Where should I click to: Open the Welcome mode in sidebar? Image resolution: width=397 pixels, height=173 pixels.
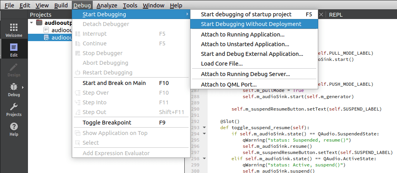point(14,30)
